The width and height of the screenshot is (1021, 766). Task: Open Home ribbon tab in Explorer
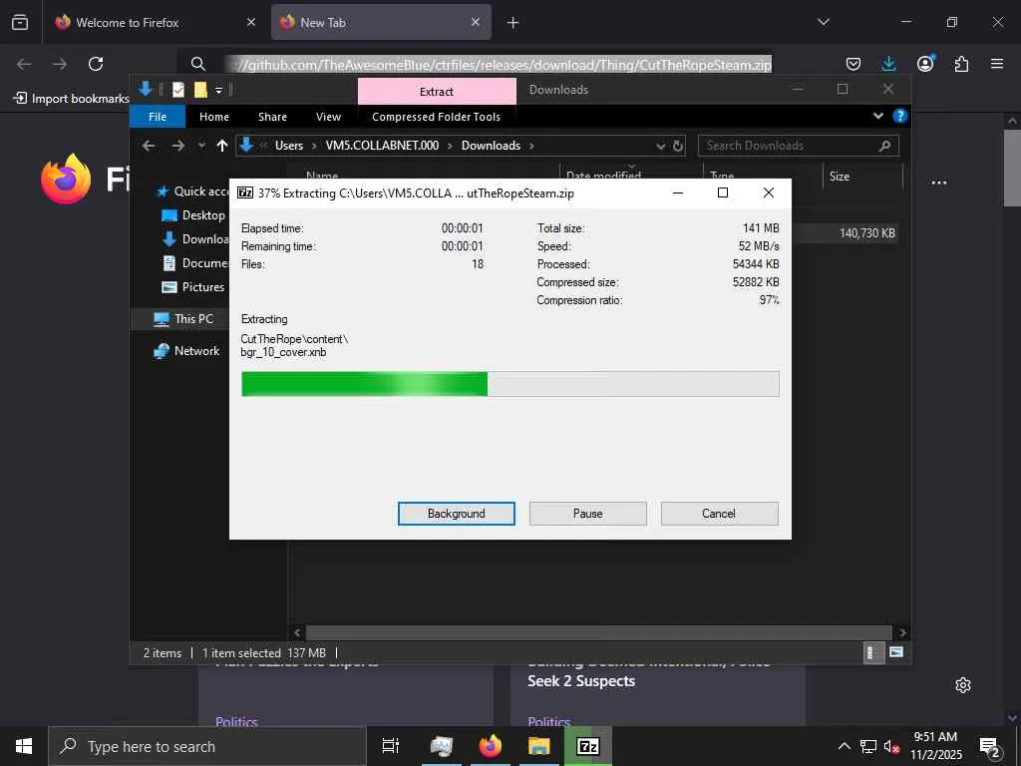(214, 117)
